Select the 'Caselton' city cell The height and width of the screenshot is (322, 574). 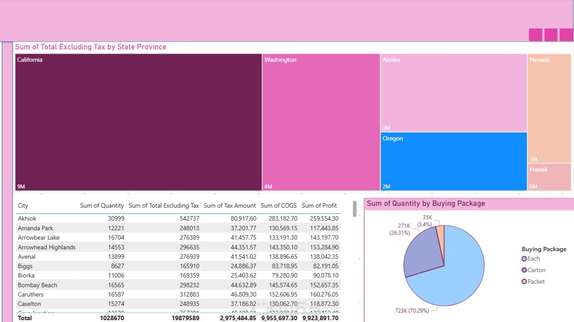coord(29,304)
